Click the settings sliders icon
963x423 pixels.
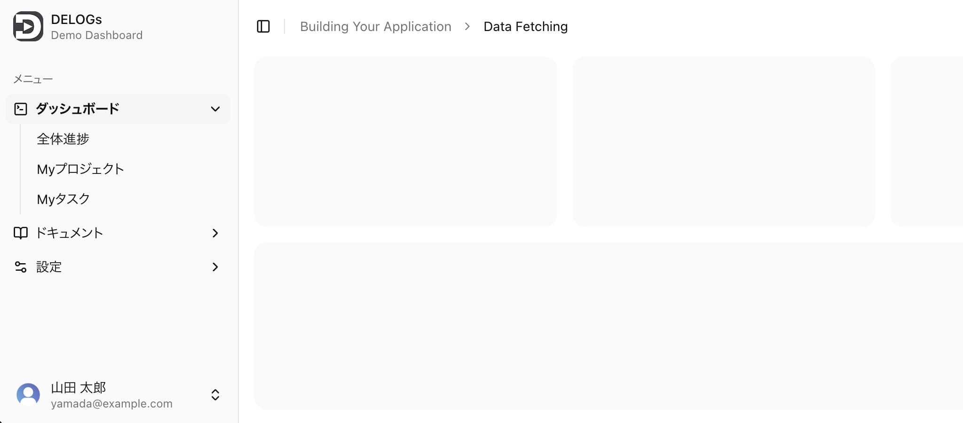pyautogui.click(x=21, y=267)
